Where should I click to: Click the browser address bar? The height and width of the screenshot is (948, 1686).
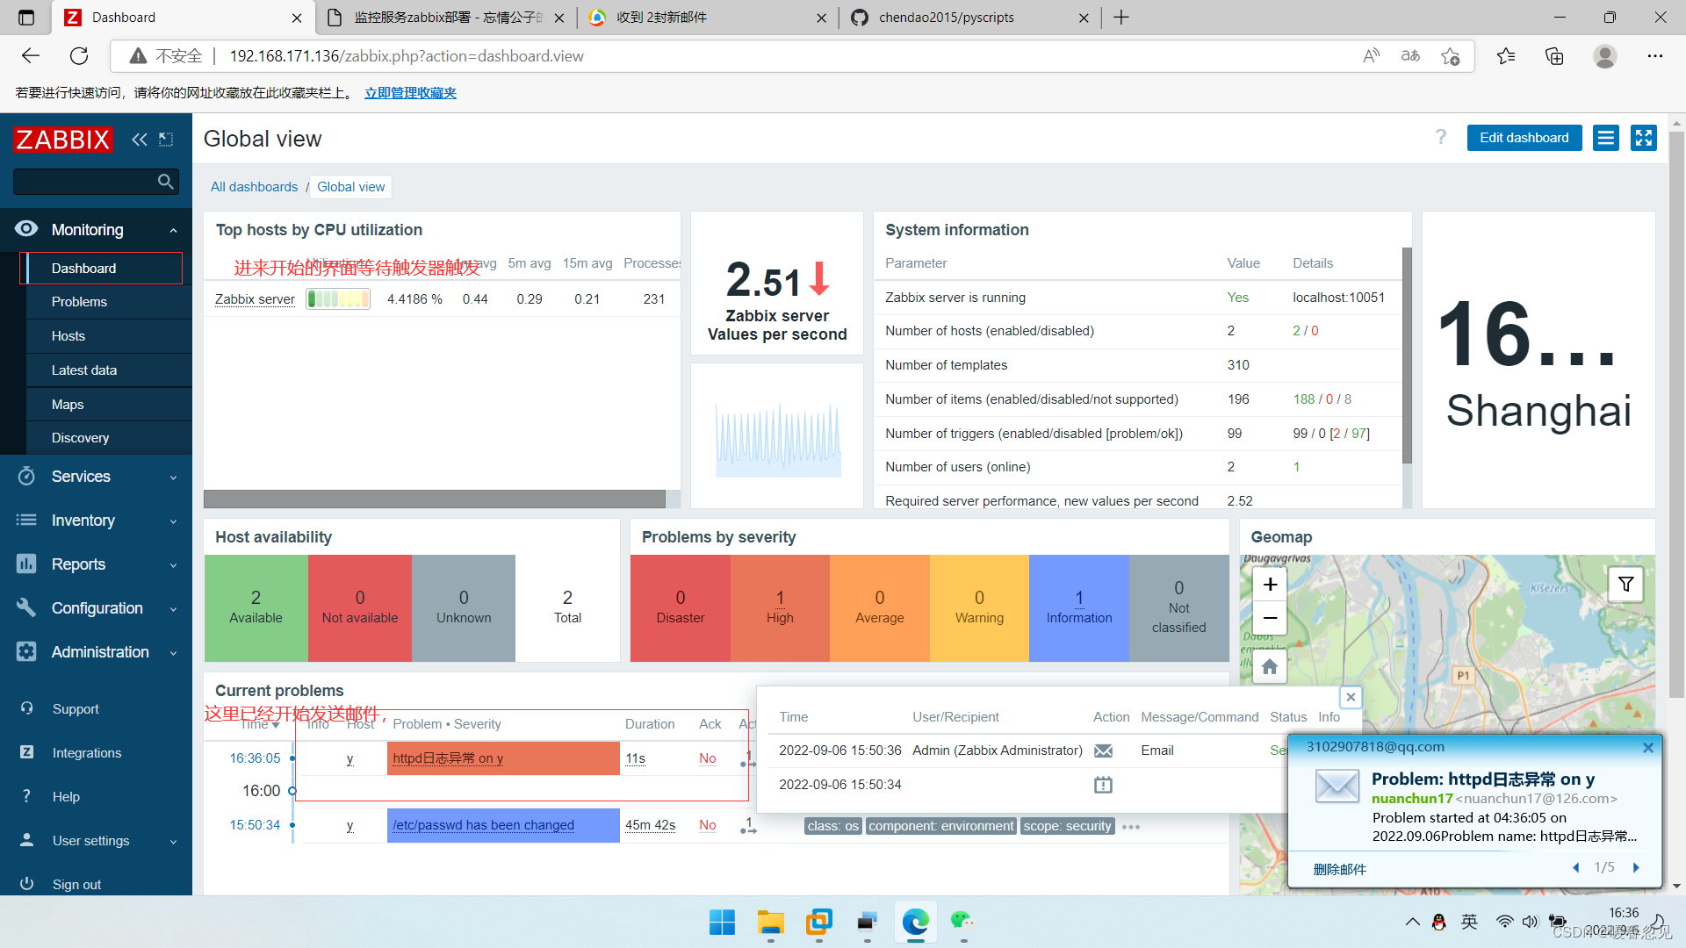tap(790, 56)
